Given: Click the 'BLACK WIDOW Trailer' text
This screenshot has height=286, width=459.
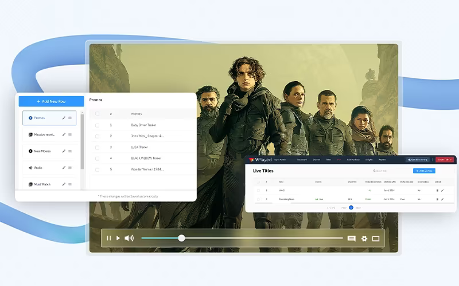Looking at the screenshot, I should pyautogui.click(x=146, y=158).
